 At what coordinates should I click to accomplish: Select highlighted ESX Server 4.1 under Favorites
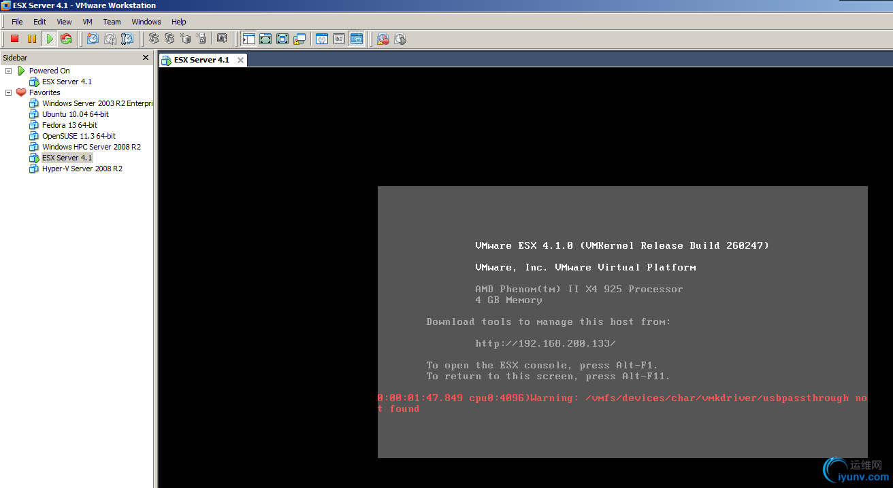tap(67, 158)
